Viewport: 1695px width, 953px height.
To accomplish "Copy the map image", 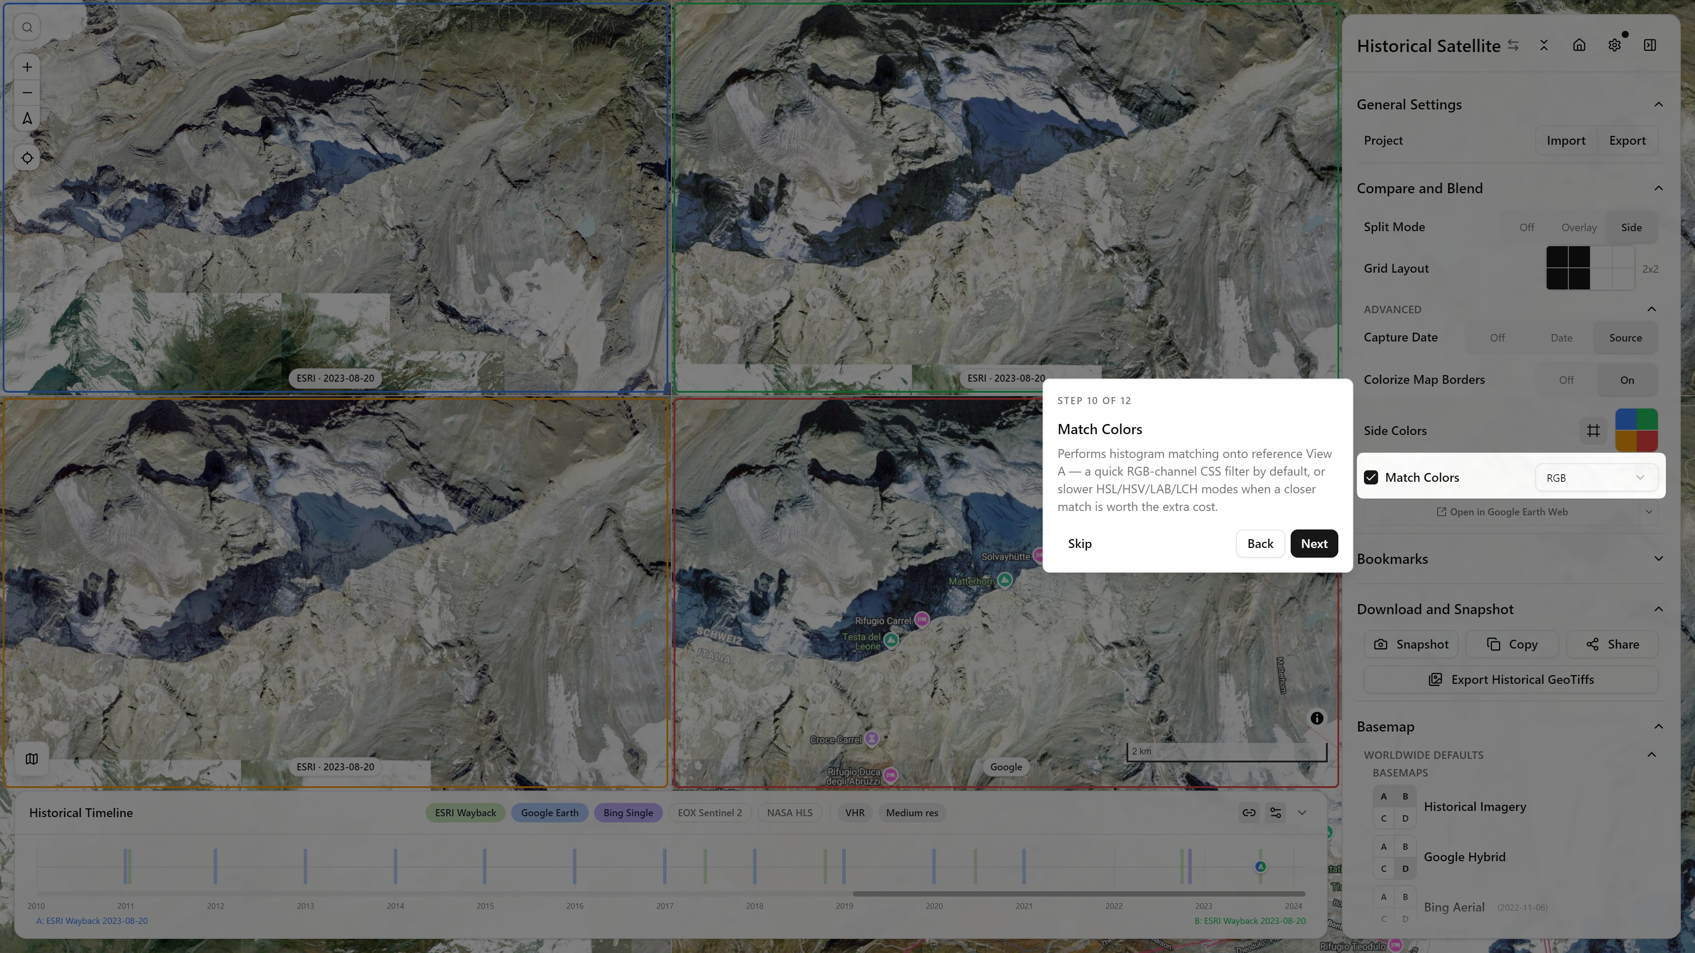I will pos(1511,645).
